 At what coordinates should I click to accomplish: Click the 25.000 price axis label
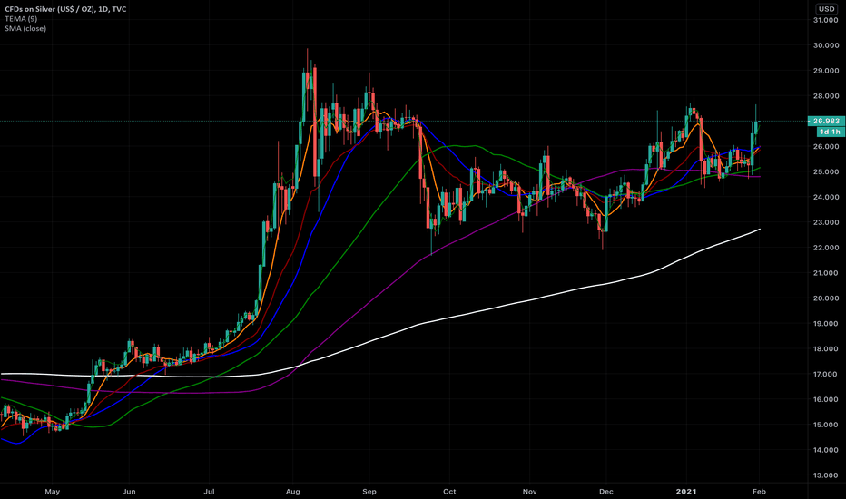825,171
